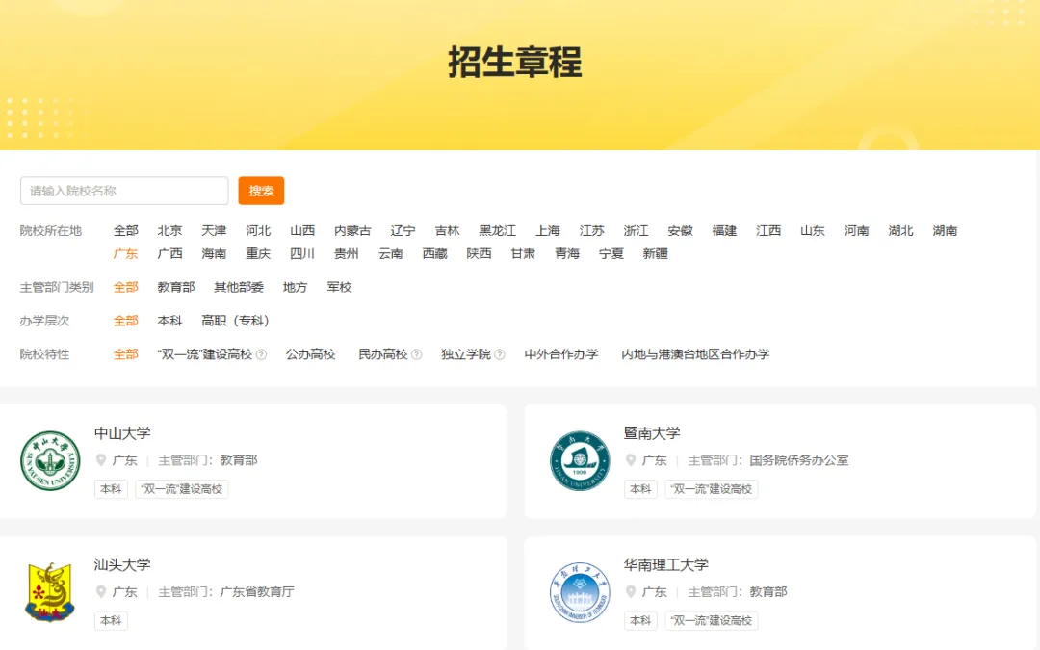This screenshot has width=1040, height=650.
Task: Choose 浙江 province filter
Action: click(637, 231)
